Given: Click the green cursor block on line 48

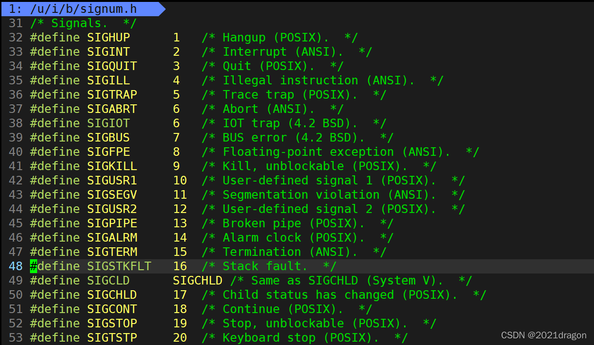Looking at the screenshot, I should click(x=33, y=266).
